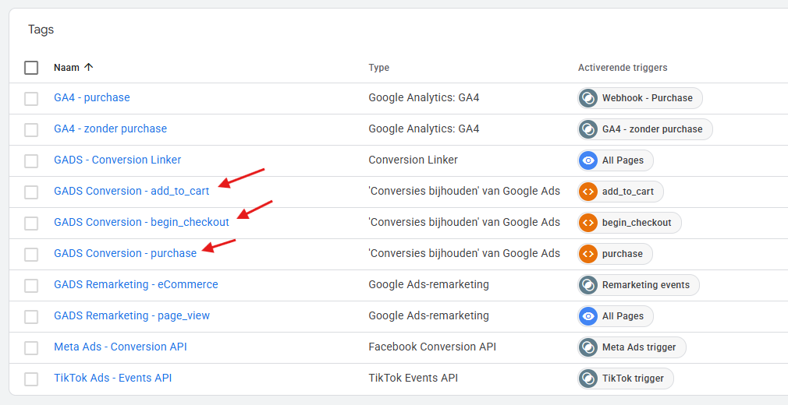
Task: Open the GADS Remarketing - eCommerce tag
Action: point(136,284)
